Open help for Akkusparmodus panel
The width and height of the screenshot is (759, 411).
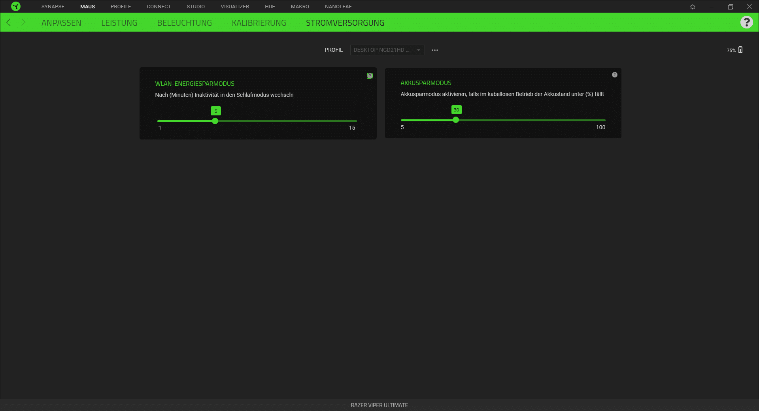[615, 75]
